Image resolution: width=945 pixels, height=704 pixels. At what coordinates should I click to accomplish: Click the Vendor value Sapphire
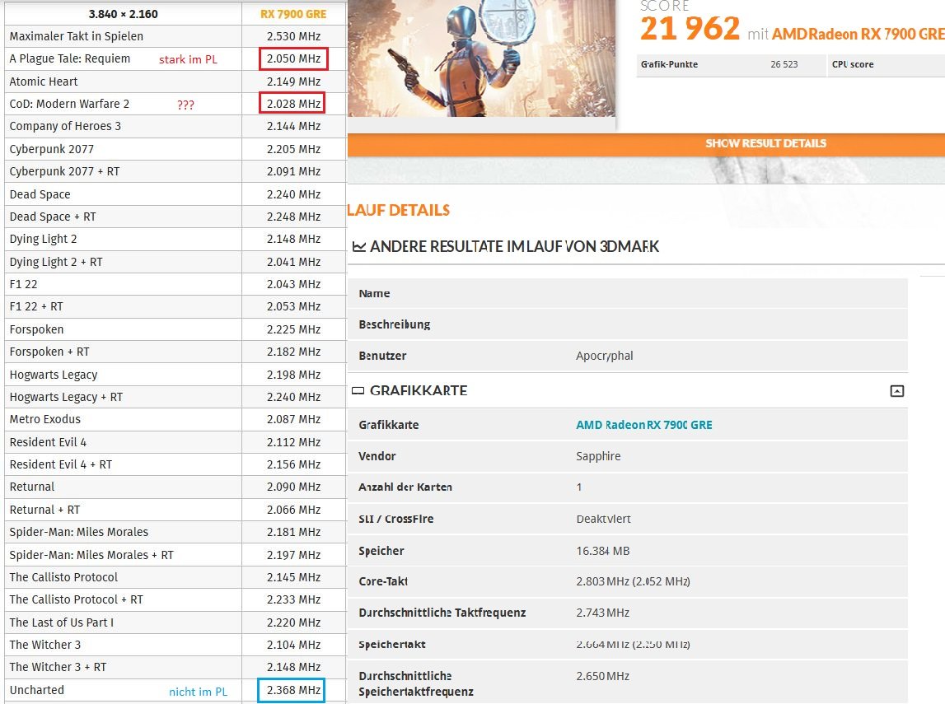pos(598,456)
